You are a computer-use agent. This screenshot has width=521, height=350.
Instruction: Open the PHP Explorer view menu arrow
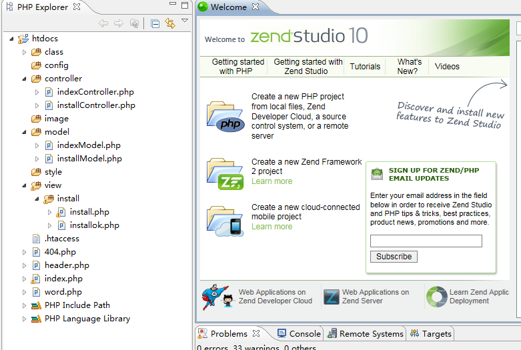point(185,21)
